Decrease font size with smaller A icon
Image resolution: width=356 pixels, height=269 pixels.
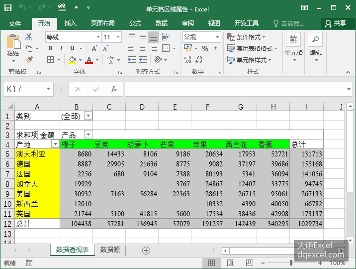105,48
